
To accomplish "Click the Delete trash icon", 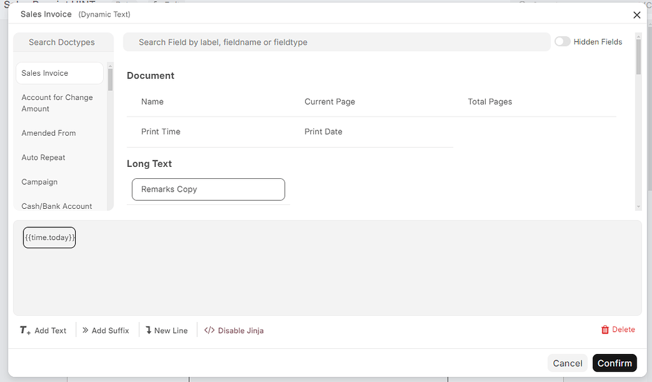I will coord(604,329).
